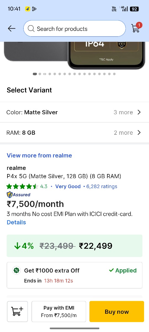Click View more from realme link
The width and height of the screenshot is (149, 332).
pos(39,155)
